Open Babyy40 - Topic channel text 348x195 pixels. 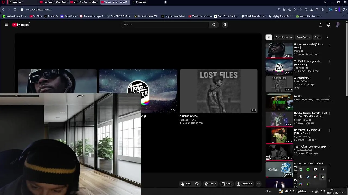[188, 120]
